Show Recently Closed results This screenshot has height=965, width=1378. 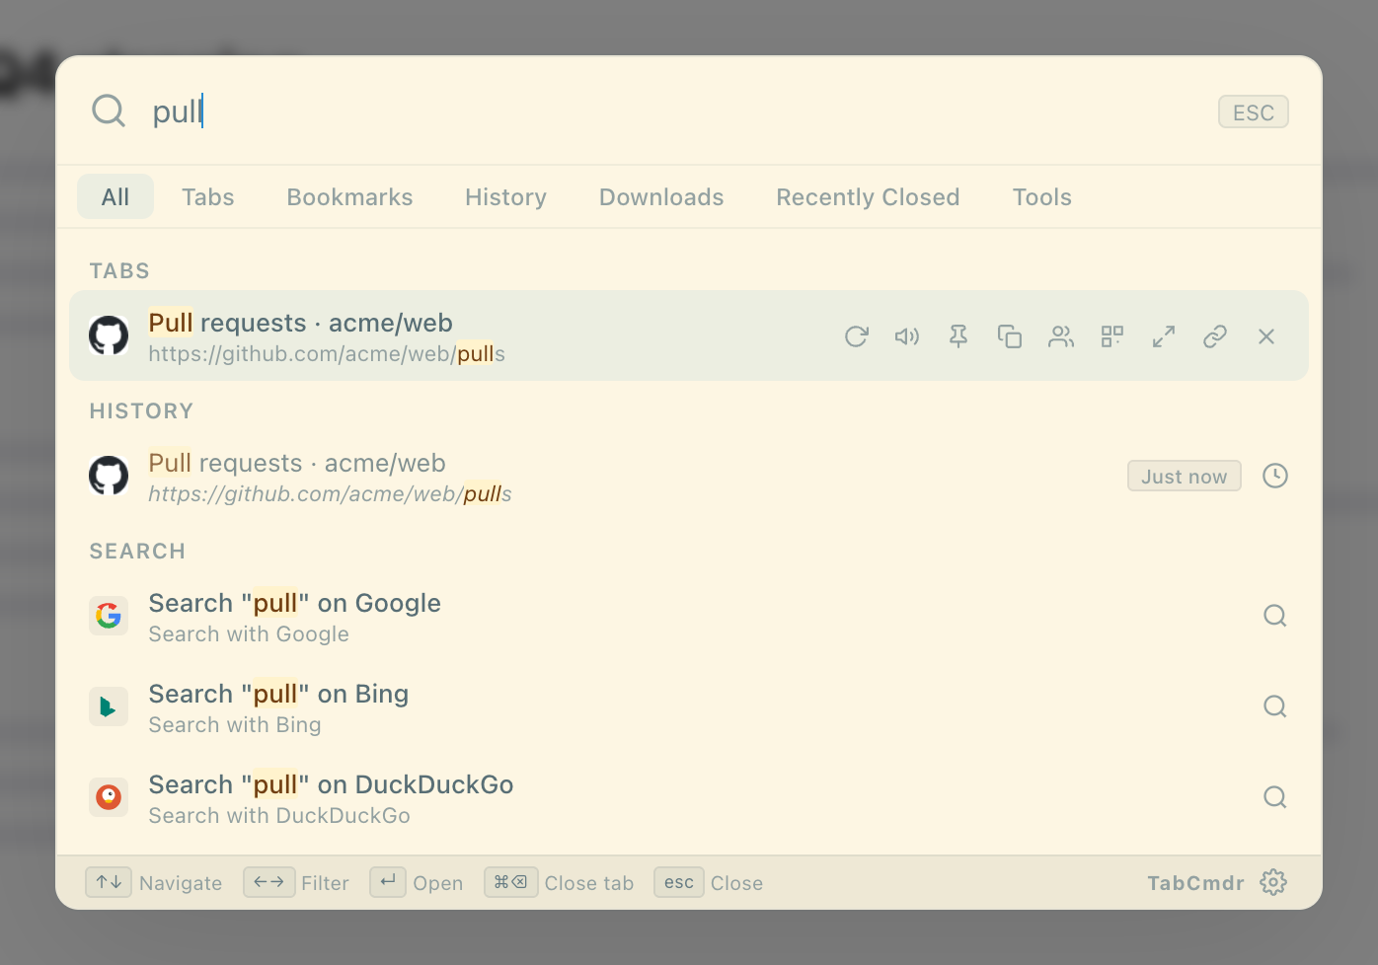coord(869,196)
